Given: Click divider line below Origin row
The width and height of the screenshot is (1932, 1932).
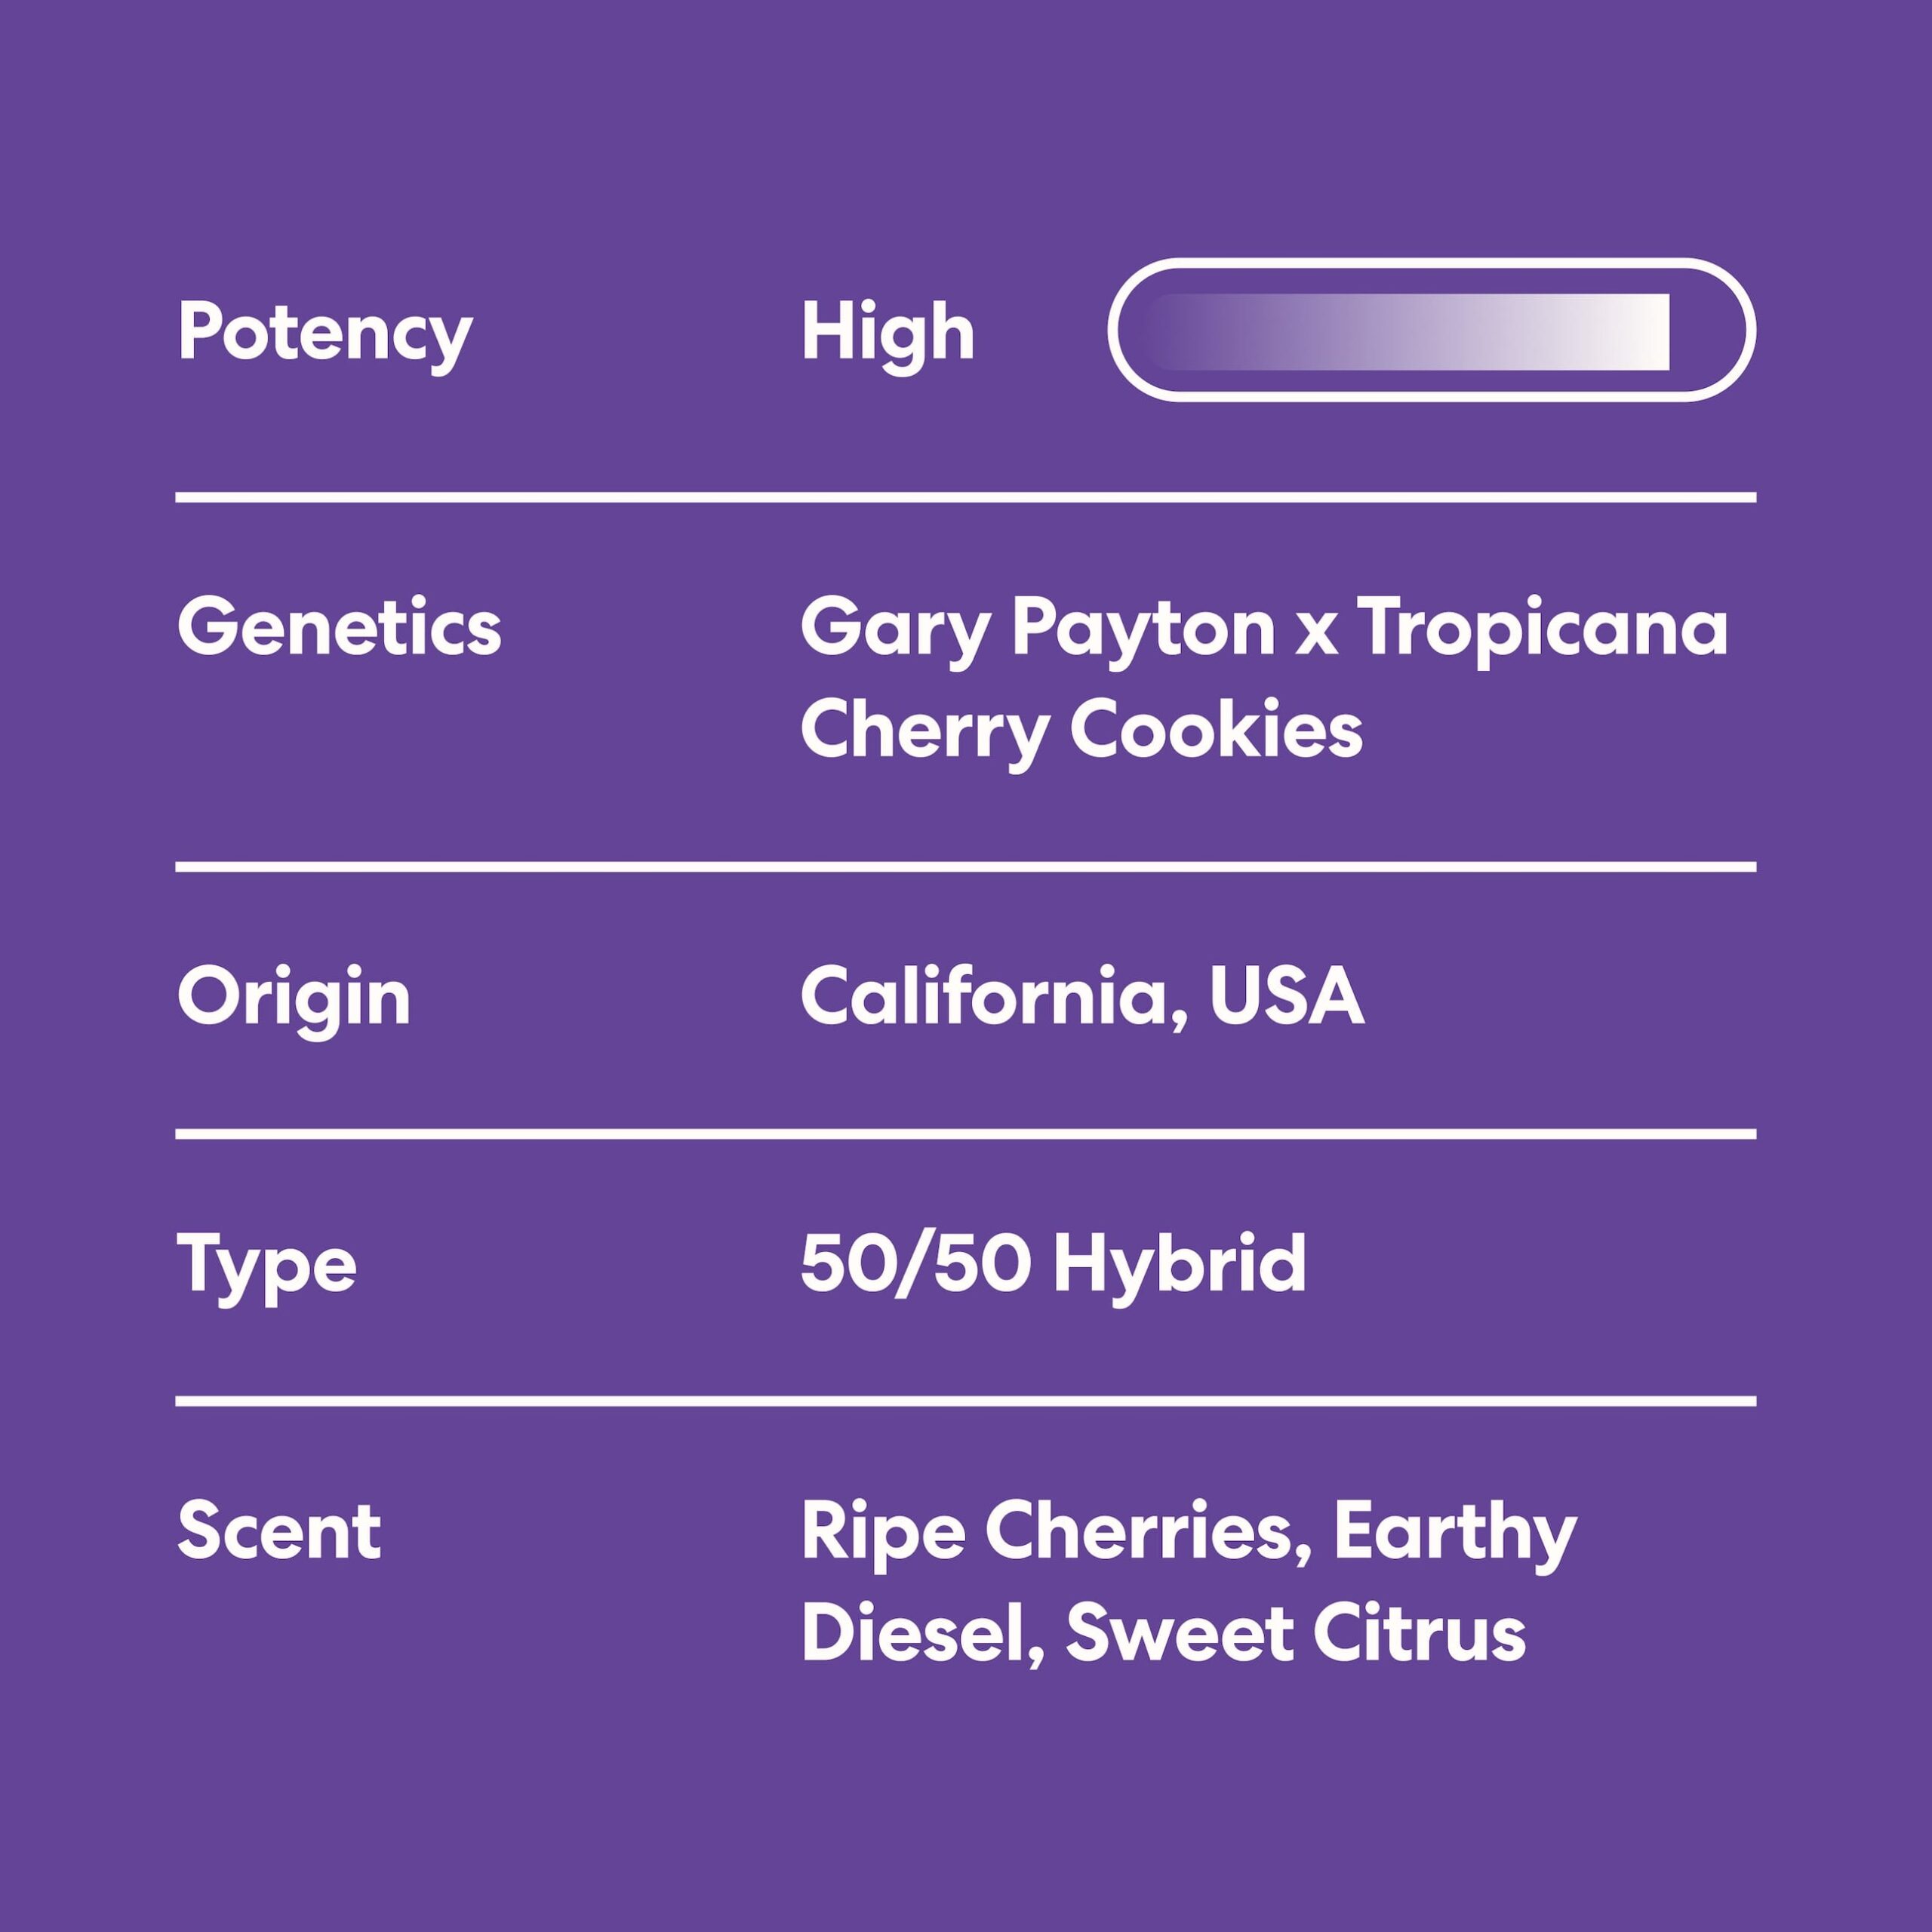Looking at the screenshot, I should [x=966, y=1134].
